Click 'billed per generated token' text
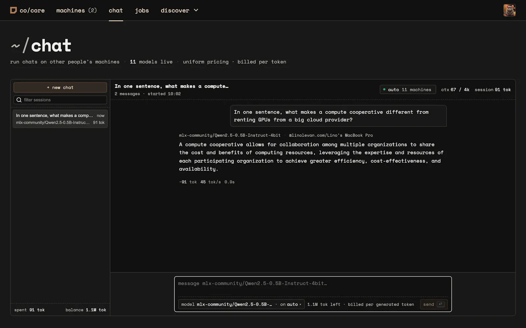526x328 pixels. coord(381,304)
